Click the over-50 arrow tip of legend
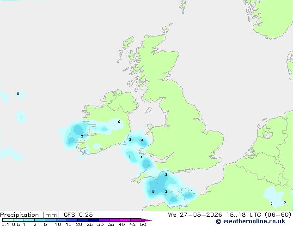Image resolution: width=293 pixels, height=226 pixels. point(146,220)
